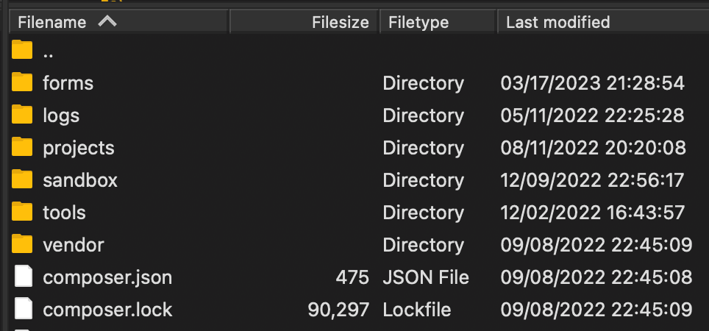Click the parent directory folder icon
Image resolution: width=709 pixels, height=331 pixels.
coord(23,51)
